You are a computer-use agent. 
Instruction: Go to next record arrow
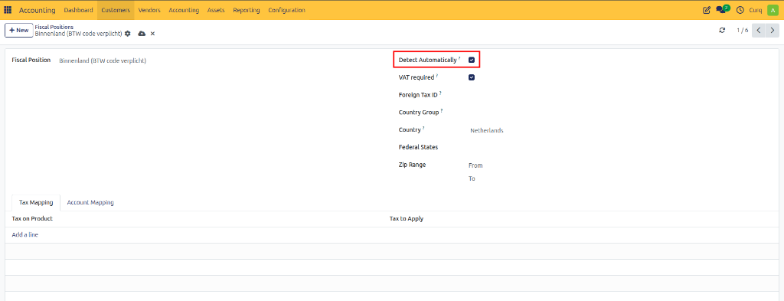(x=773, y=31)
